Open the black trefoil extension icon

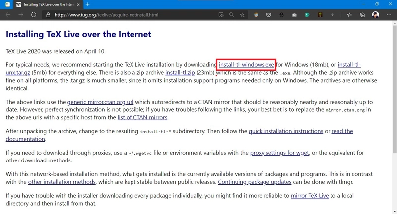(281, 15)
